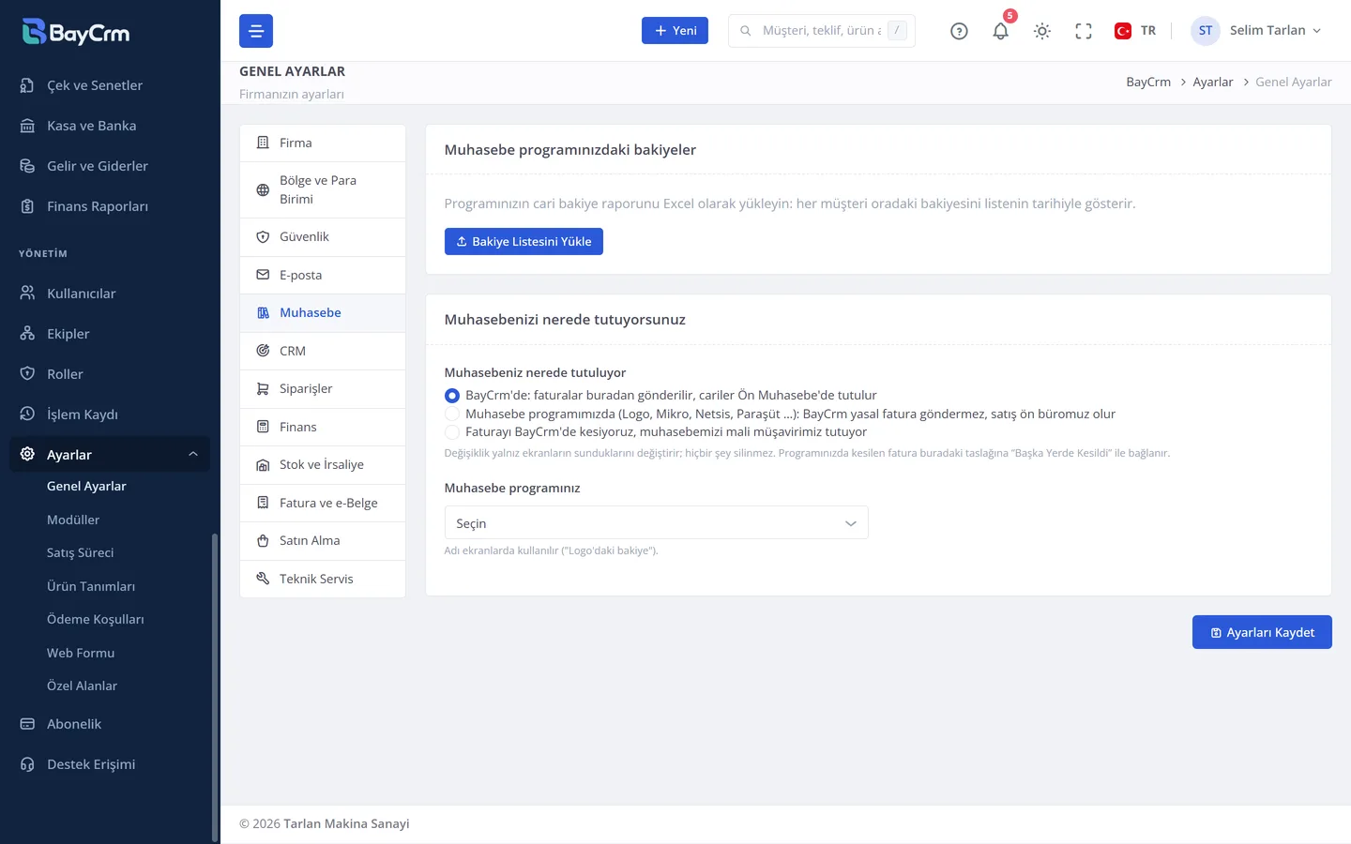Click the Bakiye Listesini Yükle button
This screenshot has width=1351, height=844.
[x=524, y=242]
